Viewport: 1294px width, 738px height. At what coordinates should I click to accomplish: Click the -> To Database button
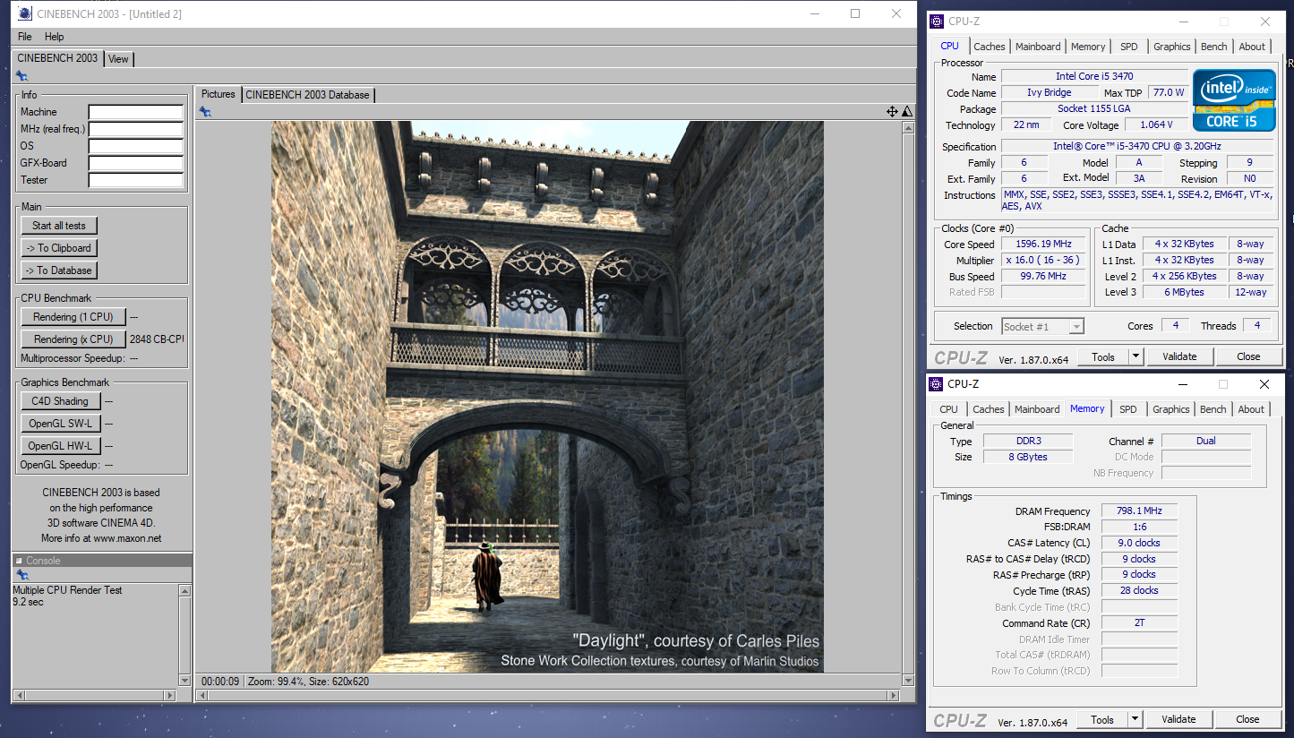[59, 270]
